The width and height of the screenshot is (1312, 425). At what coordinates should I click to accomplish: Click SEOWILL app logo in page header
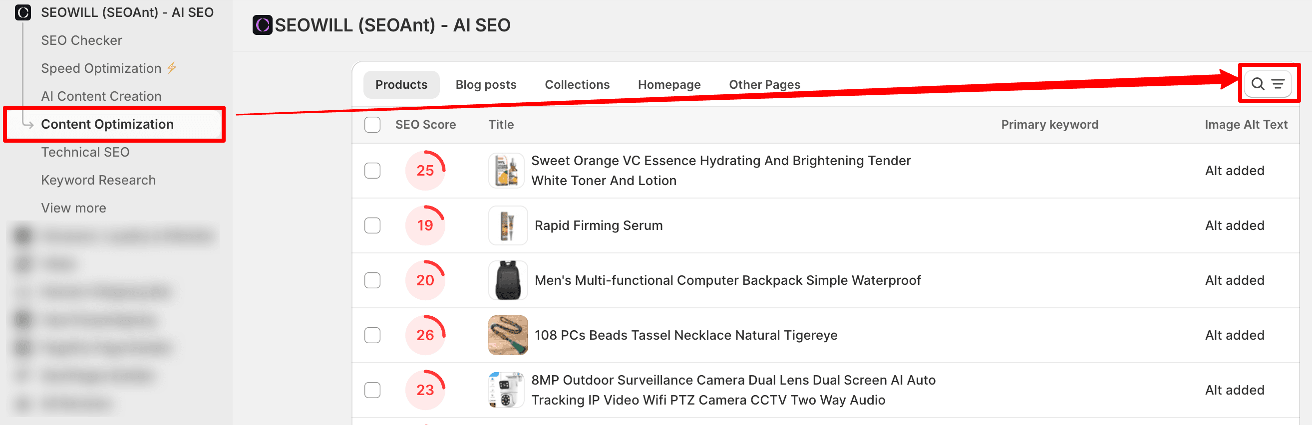[x=262, y=25]
